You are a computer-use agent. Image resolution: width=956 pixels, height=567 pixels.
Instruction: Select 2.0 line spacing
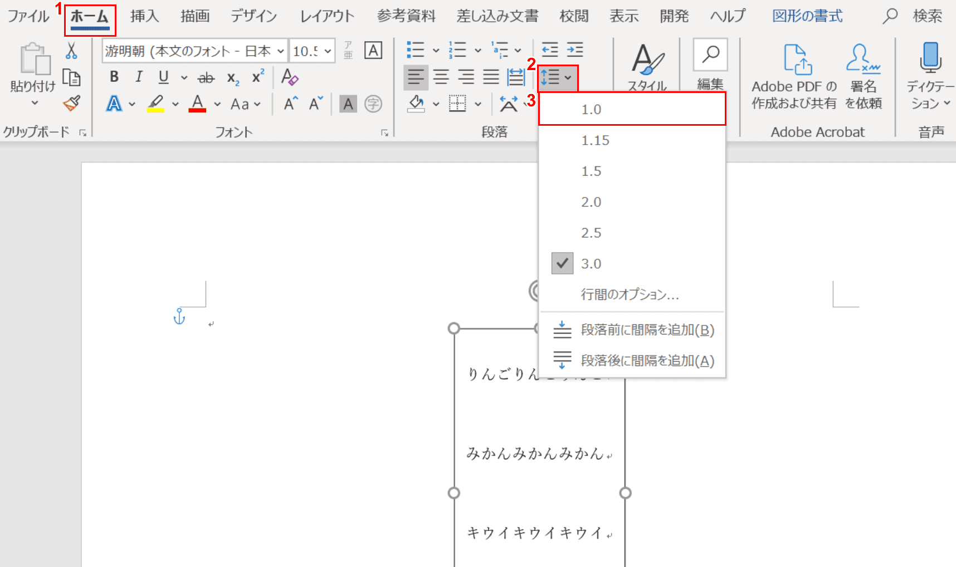click(632, 202)
